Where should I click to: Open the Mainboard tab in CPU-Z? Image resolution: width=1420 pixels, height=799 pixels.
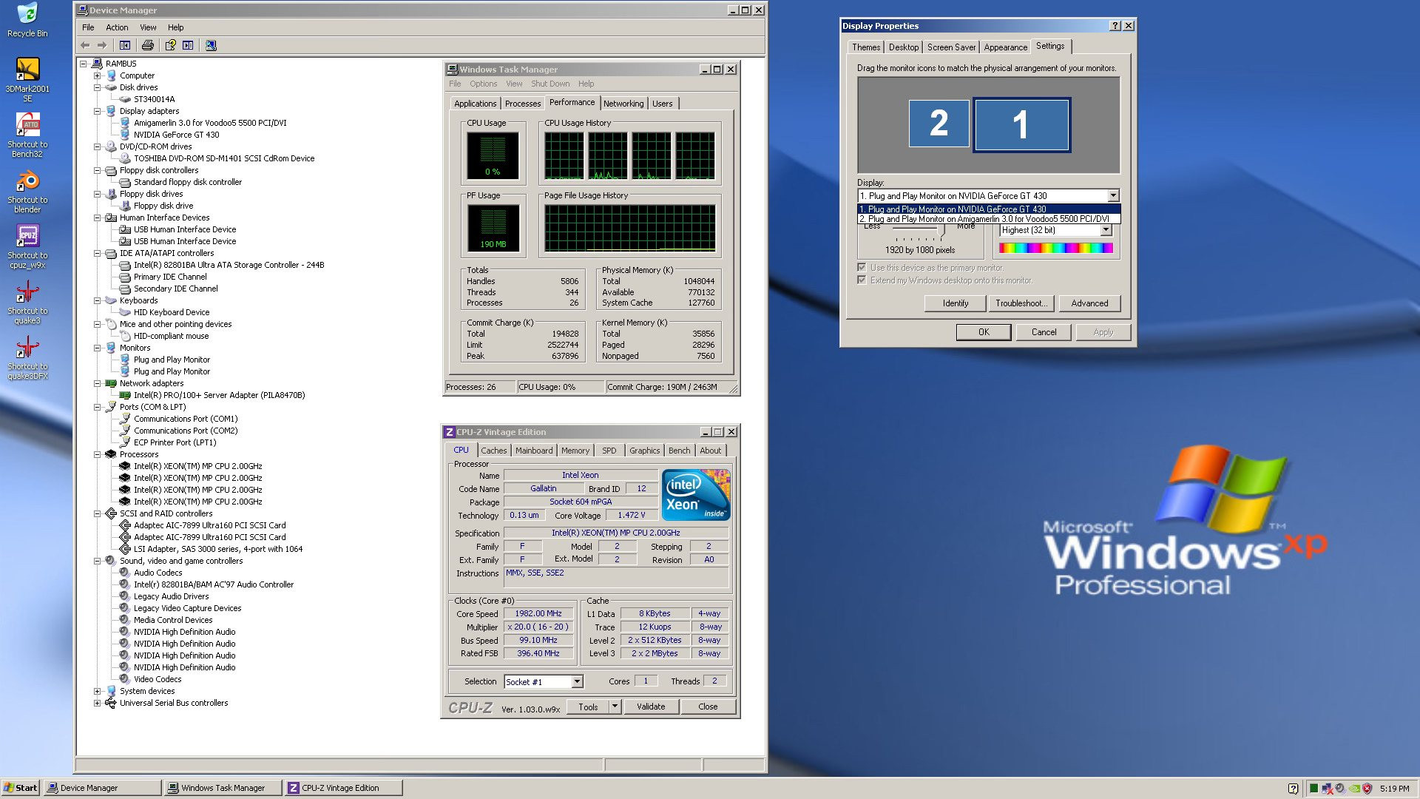533,451
